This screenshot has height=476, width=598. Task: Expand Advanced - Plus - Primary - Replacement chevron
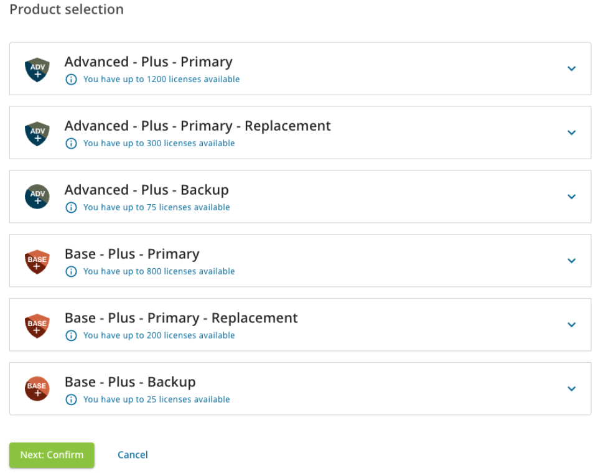tap(571, 133)
